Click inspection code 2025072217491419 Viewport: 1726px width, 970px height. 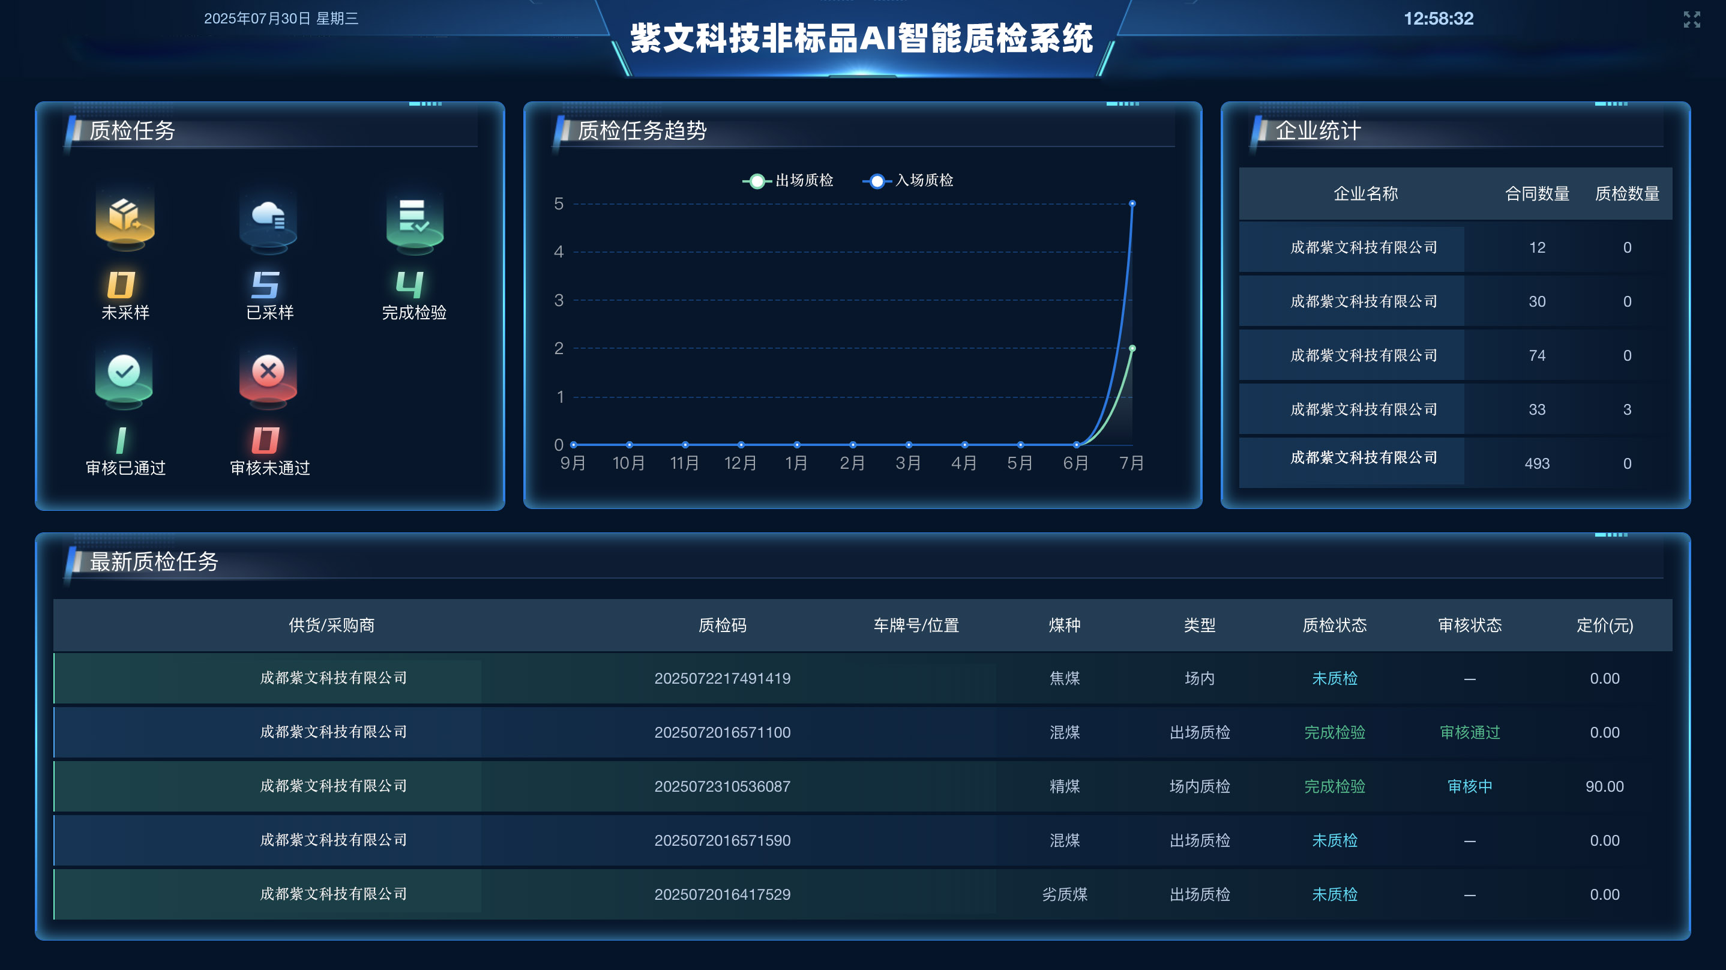coord(723,678)
